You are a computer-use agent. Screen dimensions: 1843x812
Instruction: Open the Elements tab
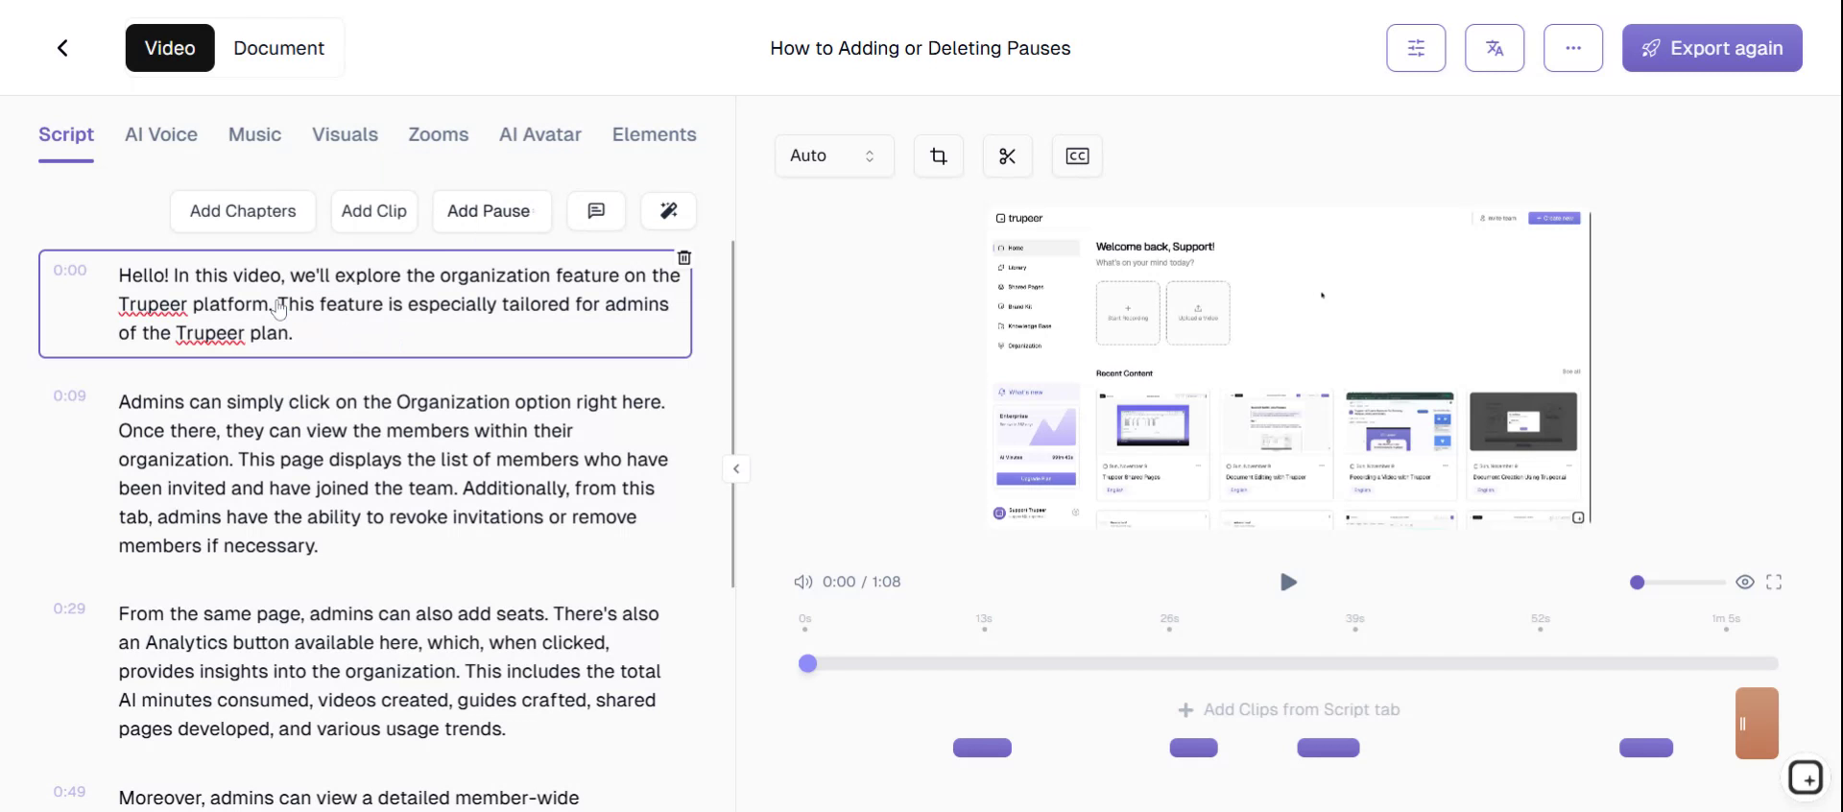point(655,134)
